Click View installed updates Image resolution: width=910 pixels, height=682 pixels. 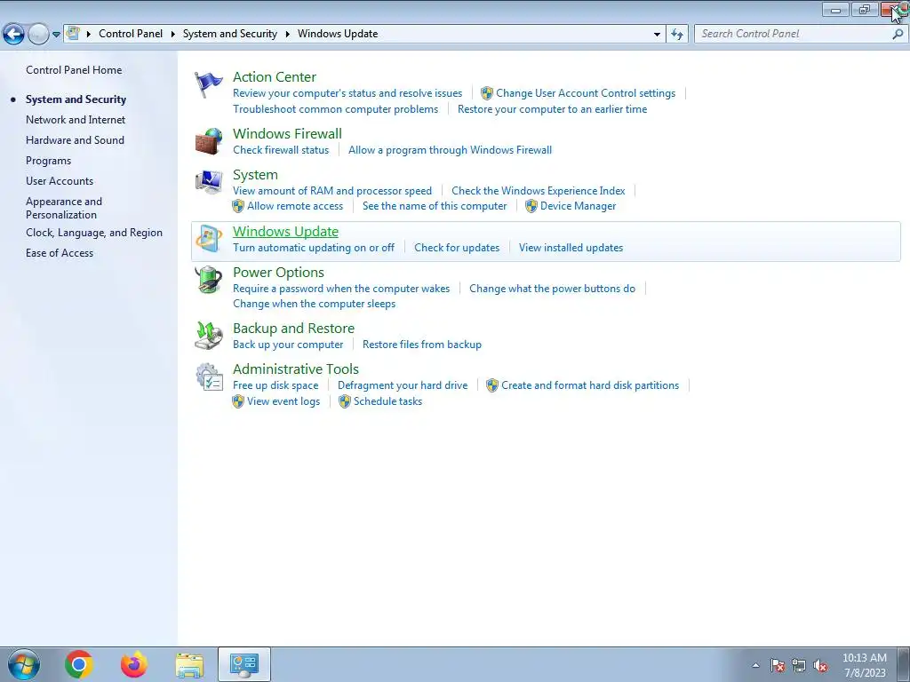point(571,248)
